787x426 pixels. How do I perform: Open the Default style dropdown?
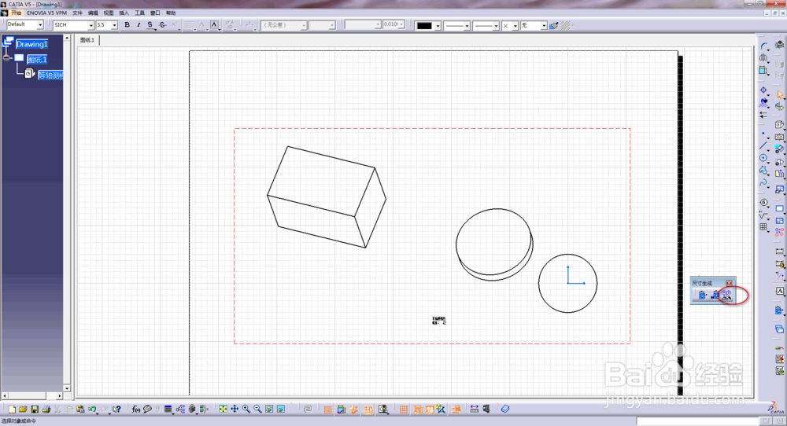40,25
